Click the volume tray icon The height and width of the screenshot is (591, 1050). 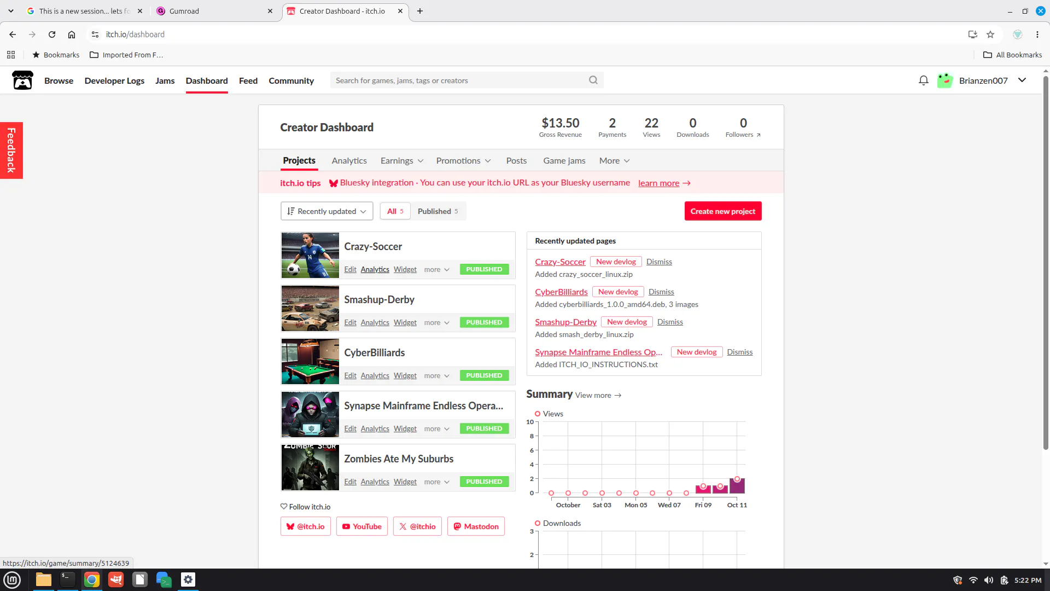tap(989, 580)
